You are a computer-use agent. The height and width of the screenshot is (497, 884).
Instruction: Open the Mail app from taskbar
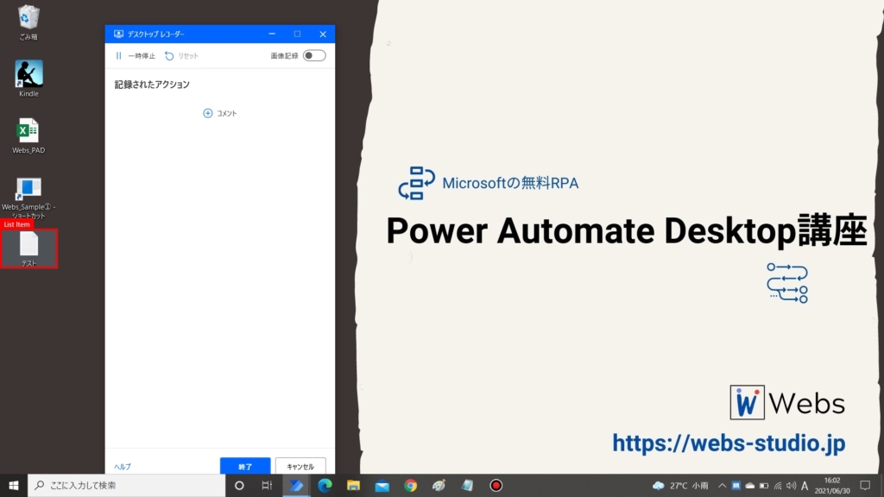tap(382, 485)
